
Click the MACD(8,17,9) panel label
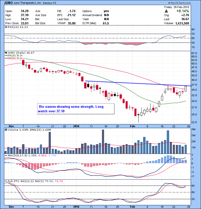tap(18, 156)
